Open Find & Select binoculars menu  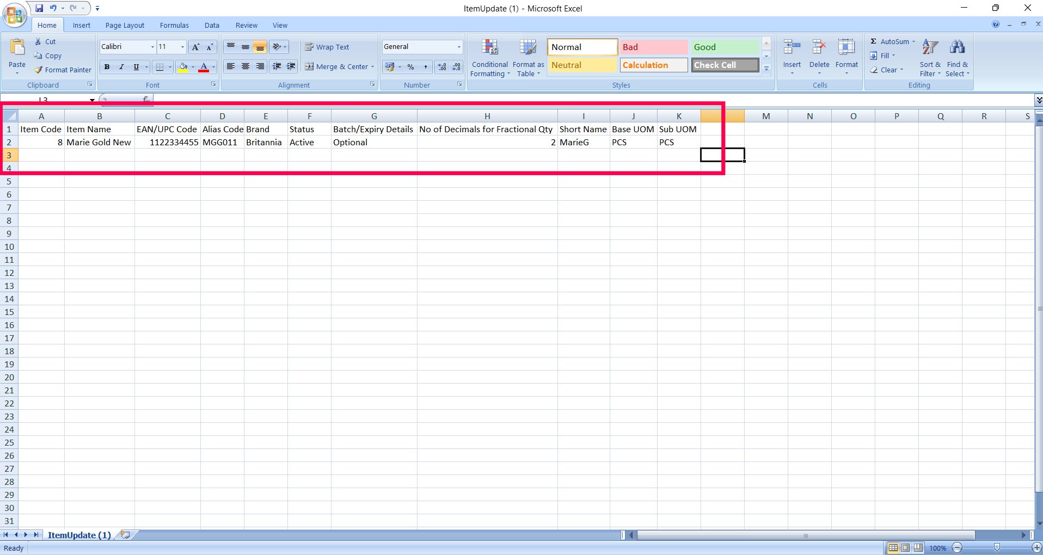point(958,58)
